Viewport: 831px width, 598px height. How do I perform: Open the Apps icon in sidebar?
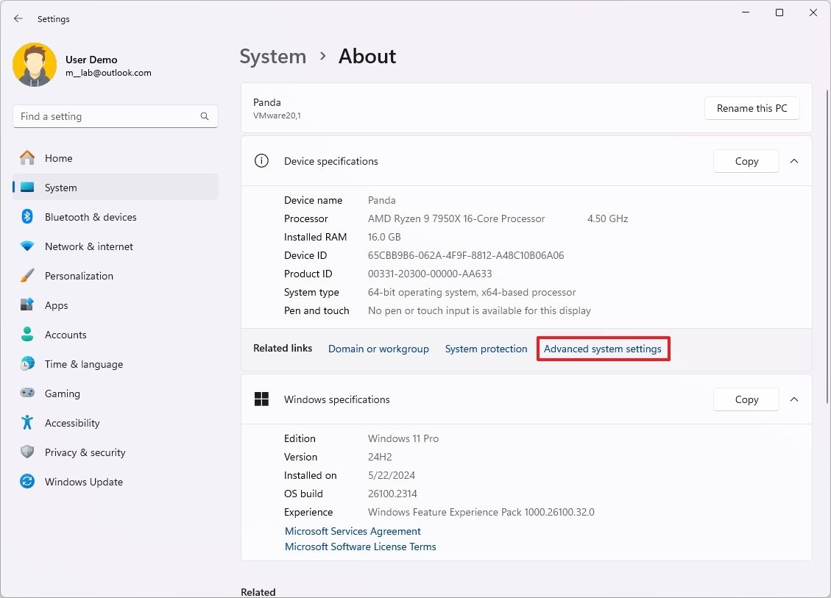point(27,305)
